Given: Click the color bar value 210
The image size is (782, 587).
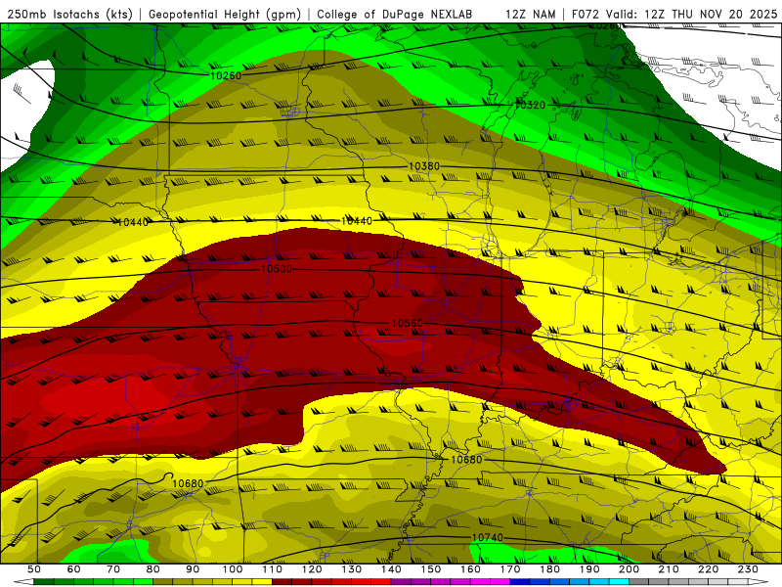Looking at the screenshot, I should pyautogui.click(x=669, y=569).
